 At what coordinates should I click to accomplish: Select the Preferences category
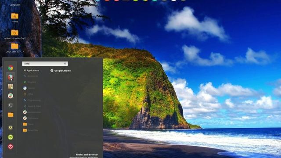coord(31,118)
